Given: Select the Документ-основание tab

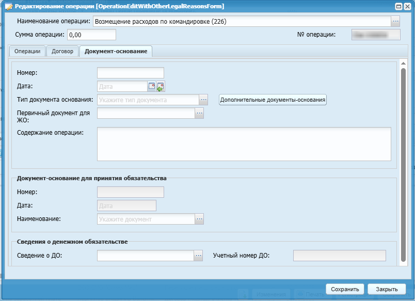Looking at the screenshot, I should (116, 51).
